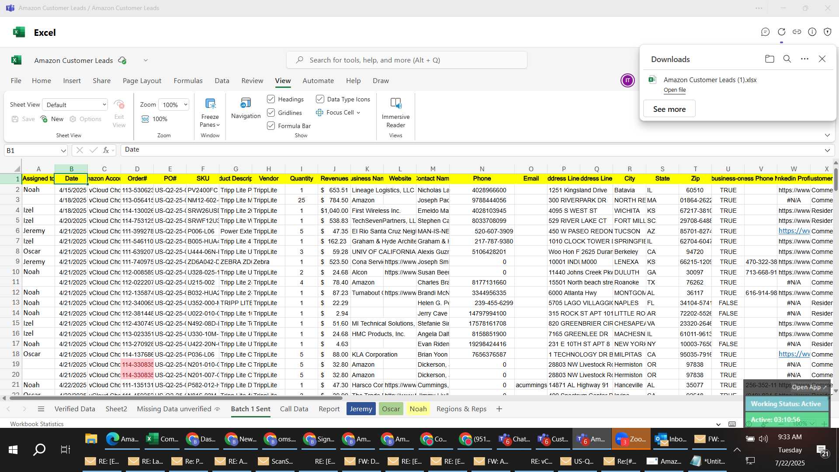The height and width of the screenshot is (472, 839).
Task: Open the Call Data sheet
Action: (x=294, y=409)
